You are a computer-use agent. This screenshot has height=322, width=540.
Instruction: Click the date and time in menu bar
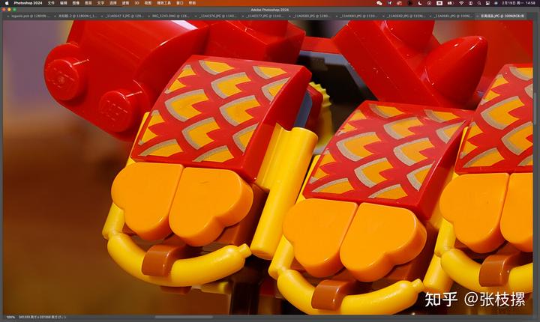pyautogui.click(x=518, y=3)
